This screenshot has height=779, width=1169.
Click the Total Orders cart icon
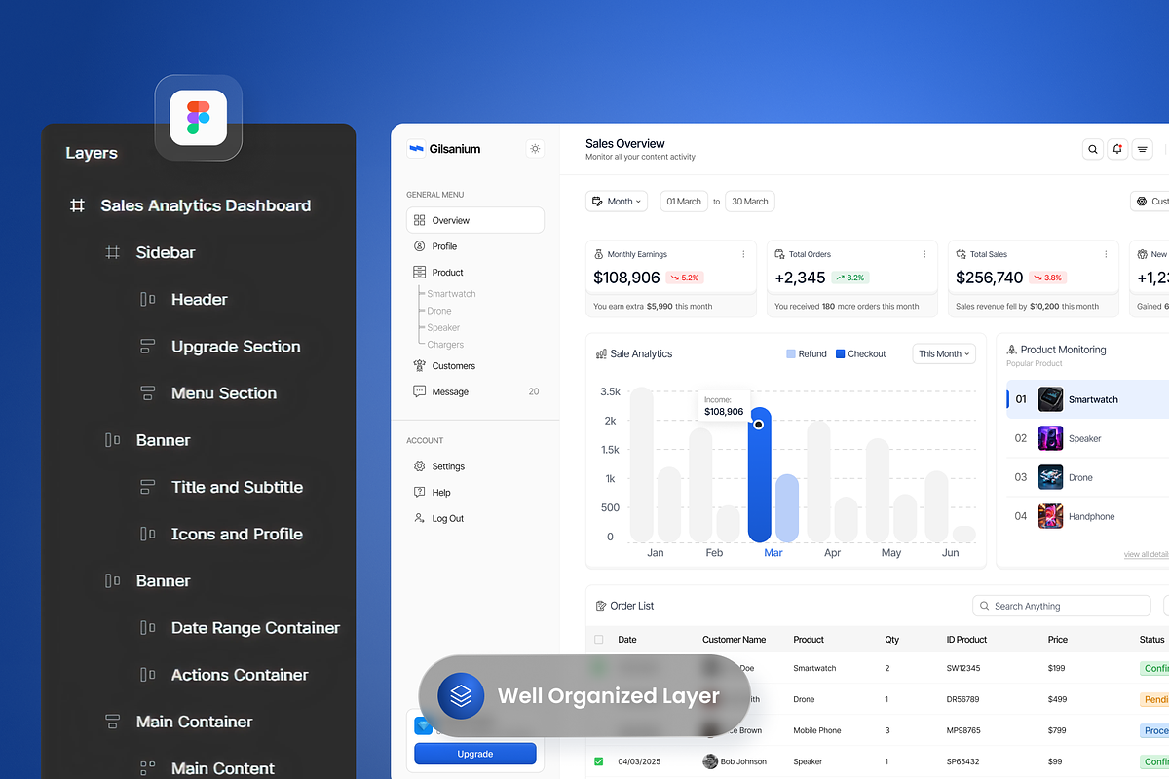point(779,254)
